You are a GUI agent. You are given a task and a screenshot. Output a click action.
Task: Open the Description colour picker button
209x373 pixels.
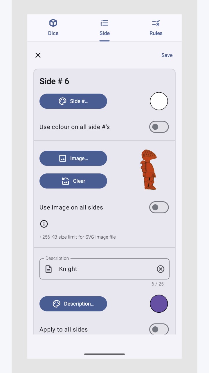pyautogui.click(x=73, y=304)
